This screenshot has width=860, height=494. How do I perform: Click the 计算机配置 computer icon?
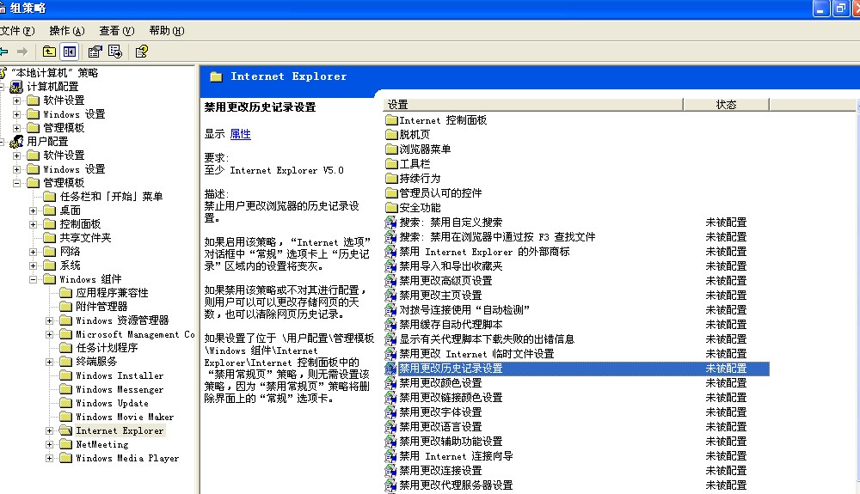click(17, 87)
